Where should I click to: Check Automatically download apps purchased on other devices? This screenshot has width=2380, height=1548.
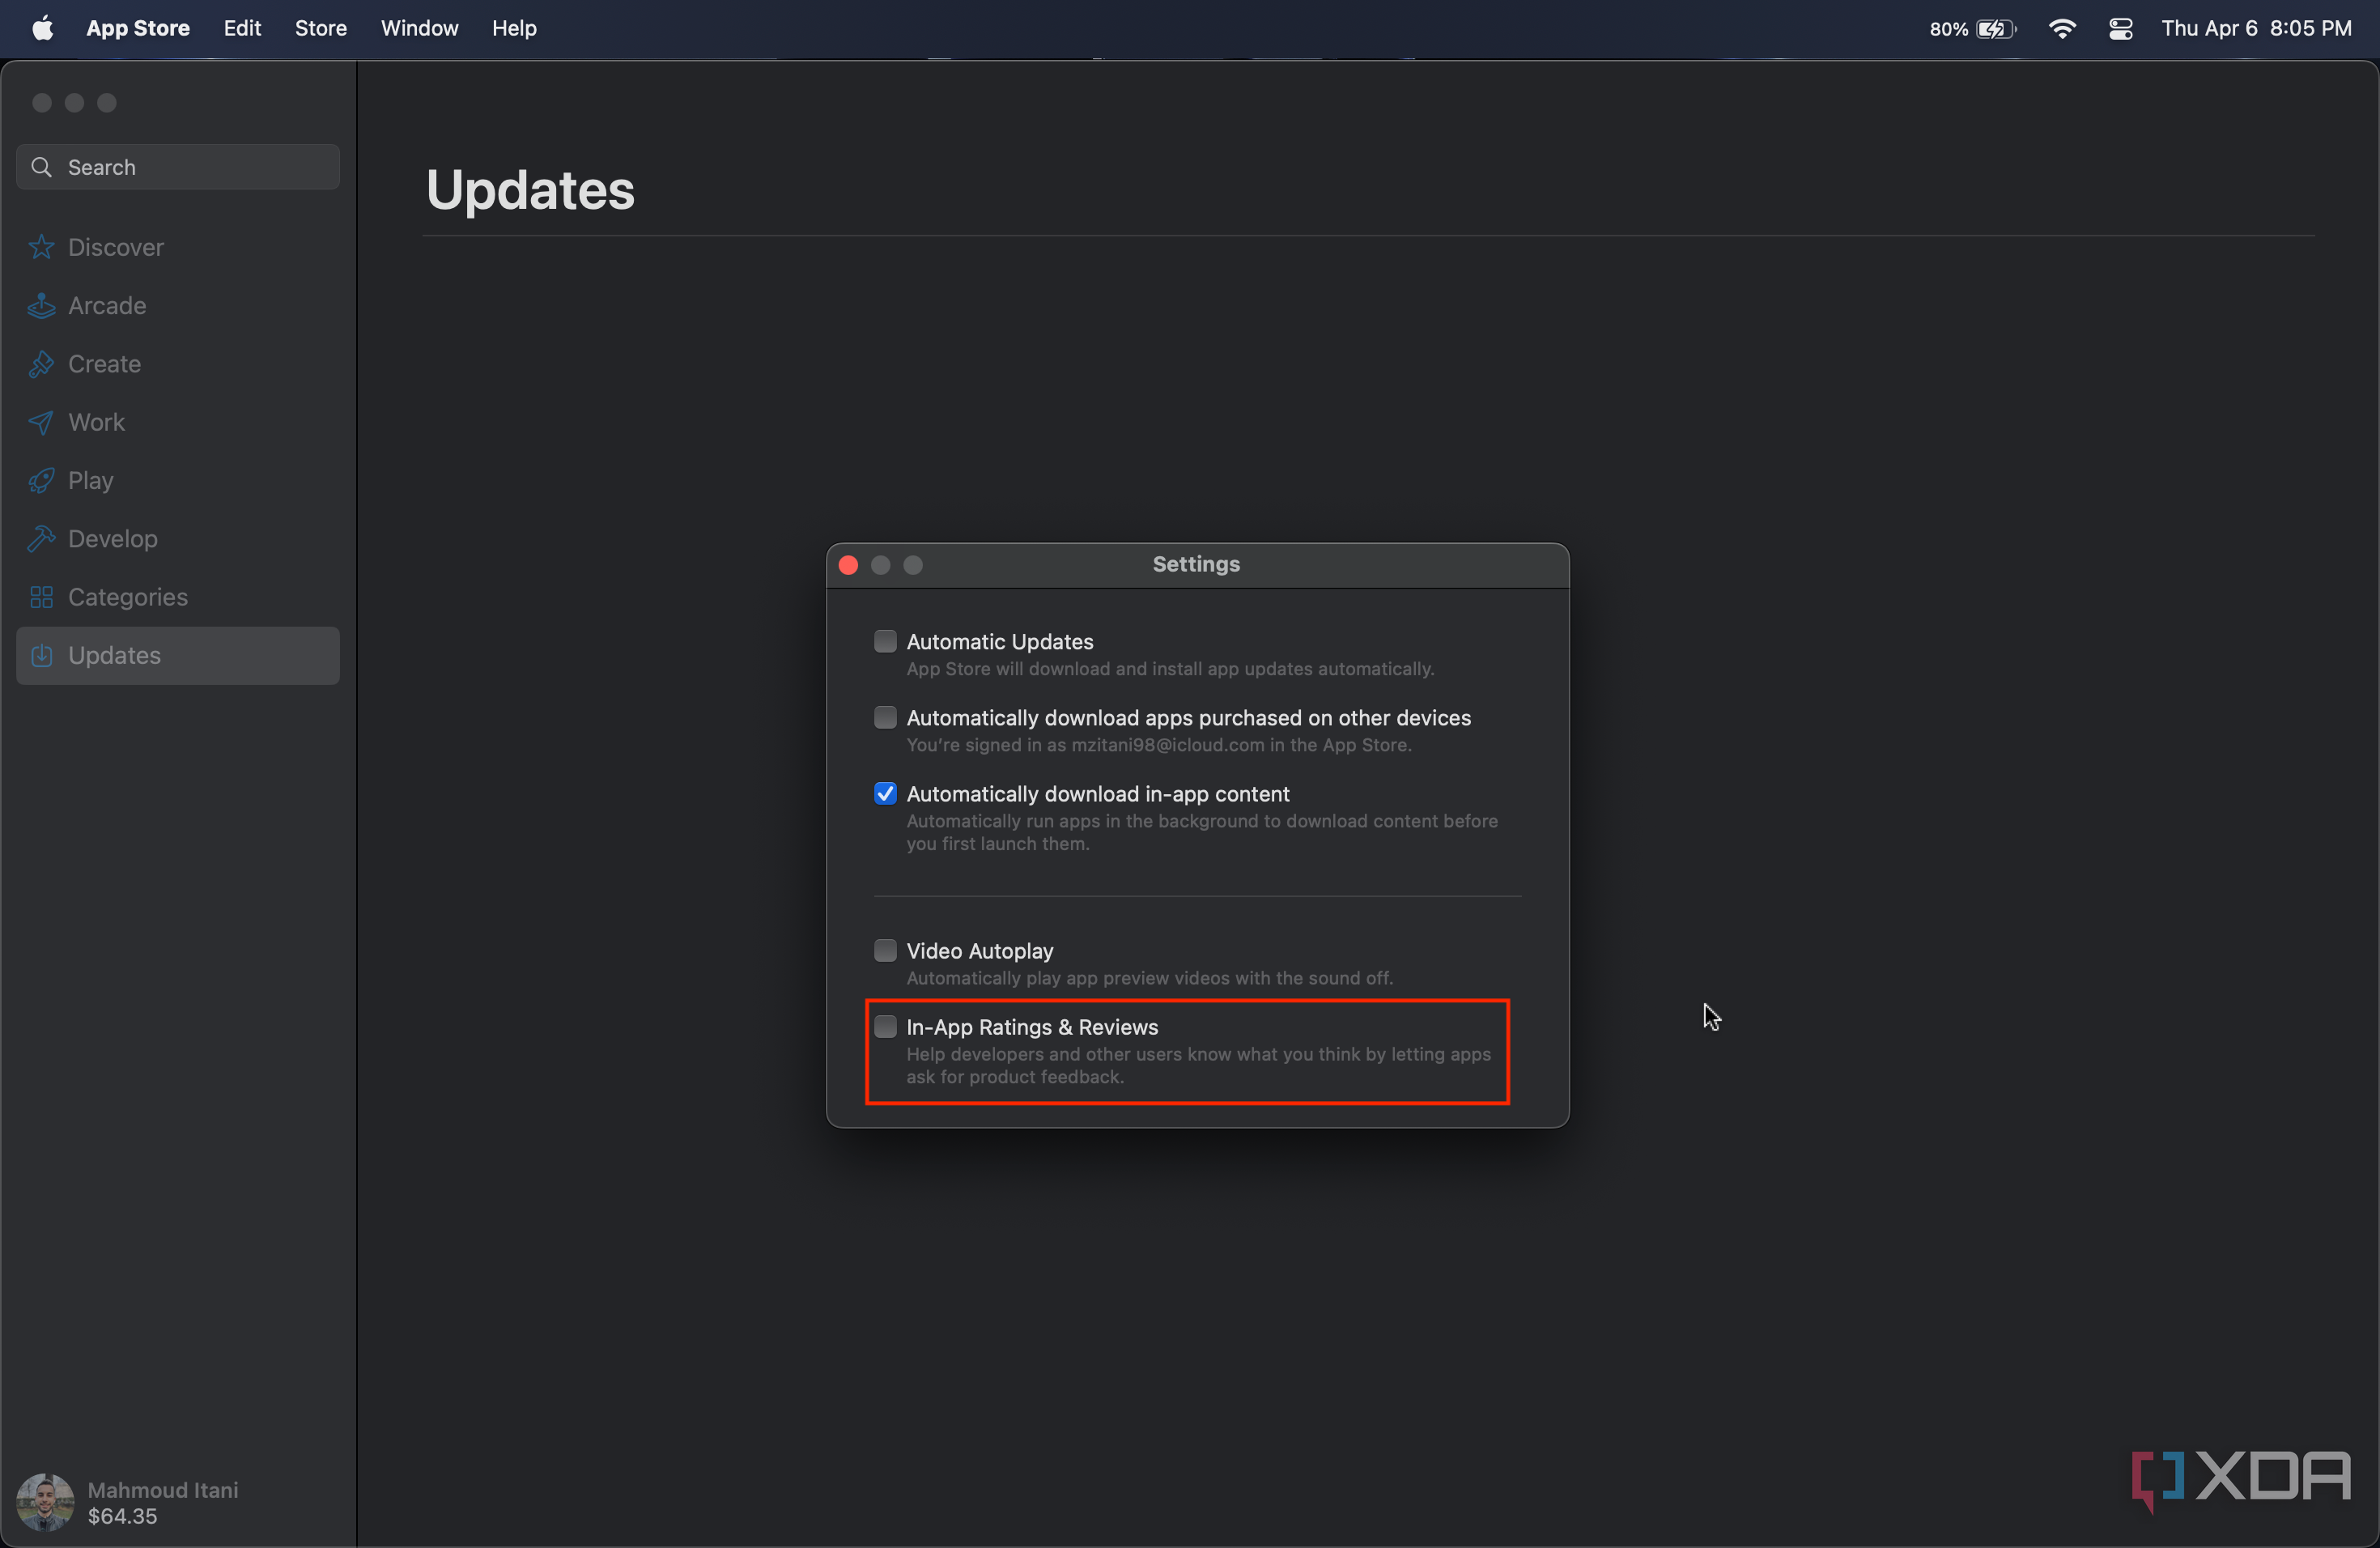(x=884, y=717)
